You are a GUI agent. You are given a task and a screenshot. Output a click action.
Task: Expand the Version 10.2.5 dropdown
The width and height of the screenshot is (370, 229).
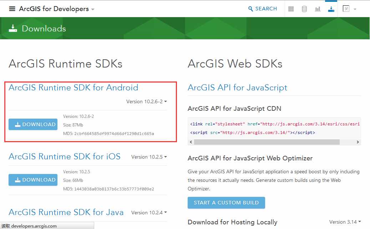coord(149,157)
